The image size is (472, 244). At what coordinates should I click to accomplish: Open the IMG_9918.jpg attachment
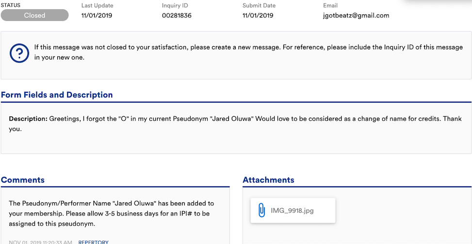tap(293, 211)
